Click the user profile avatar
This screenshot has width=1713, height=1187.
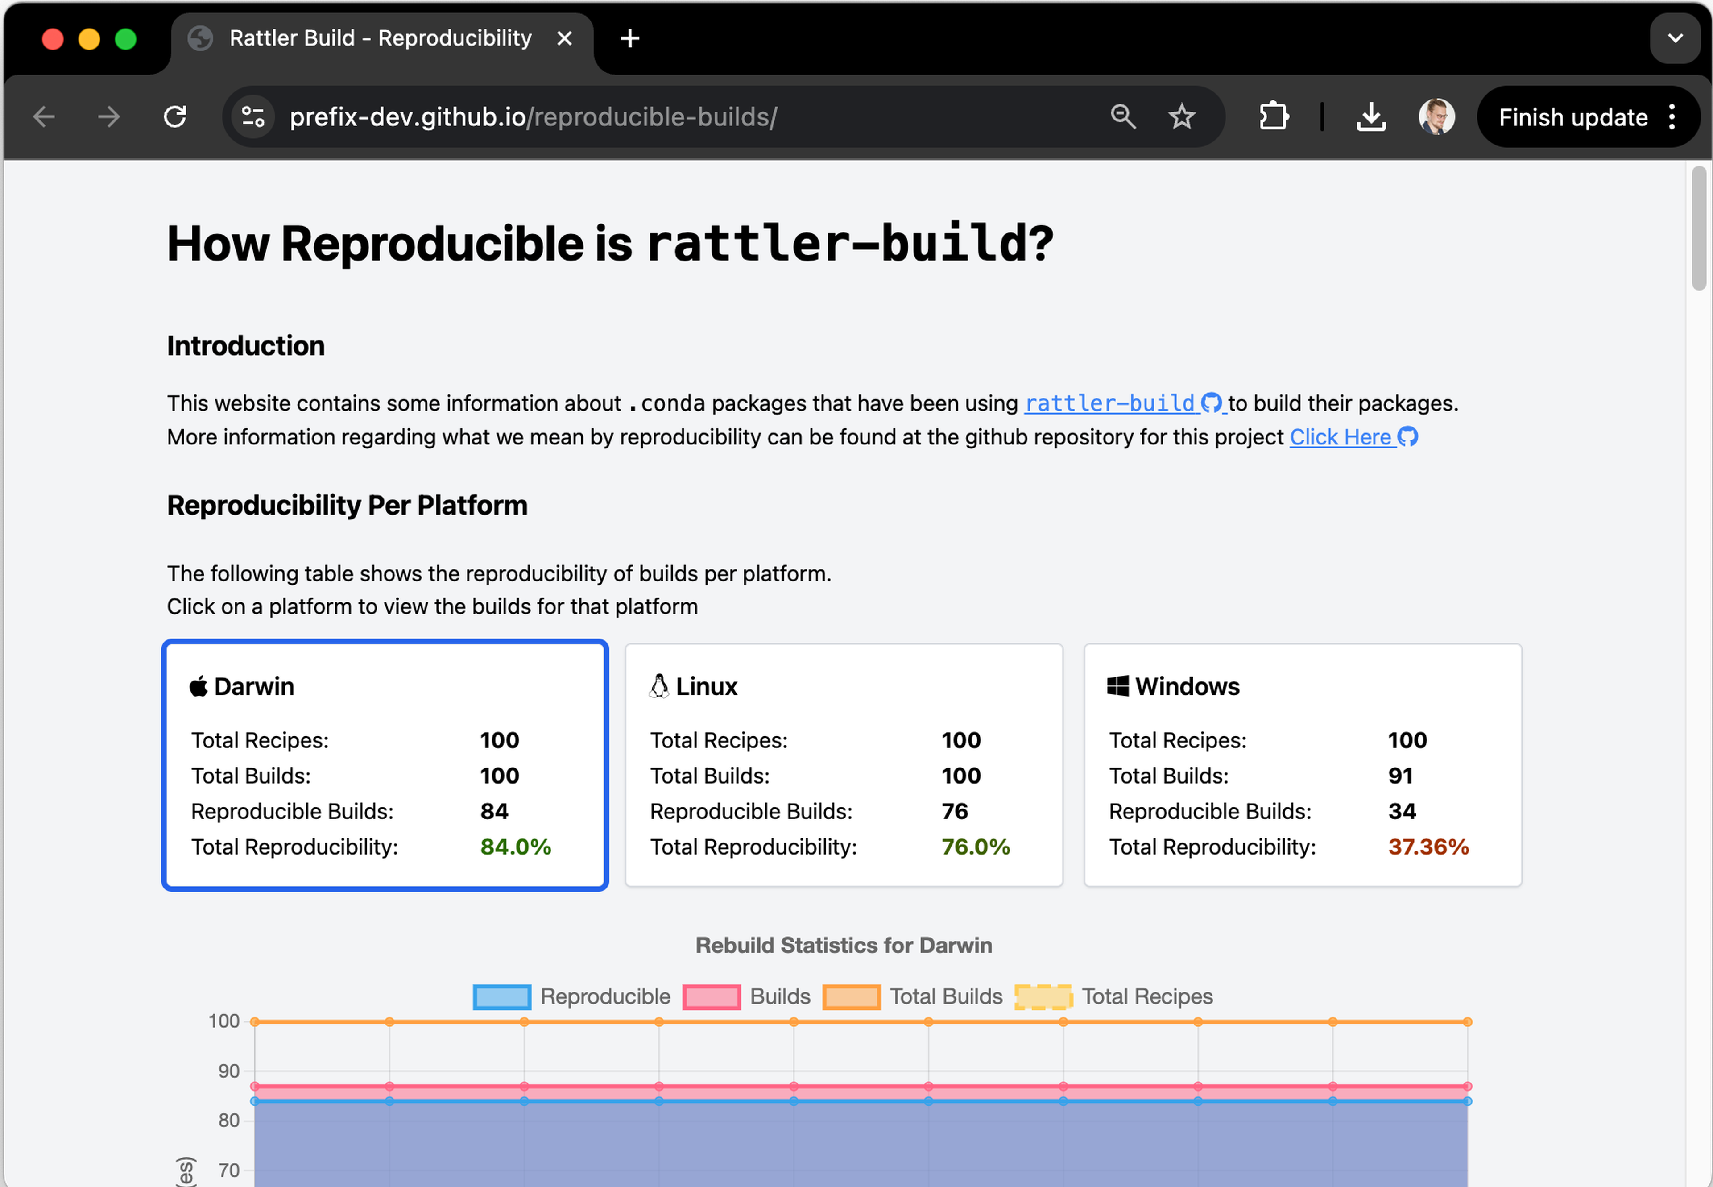pos(1436,117)
